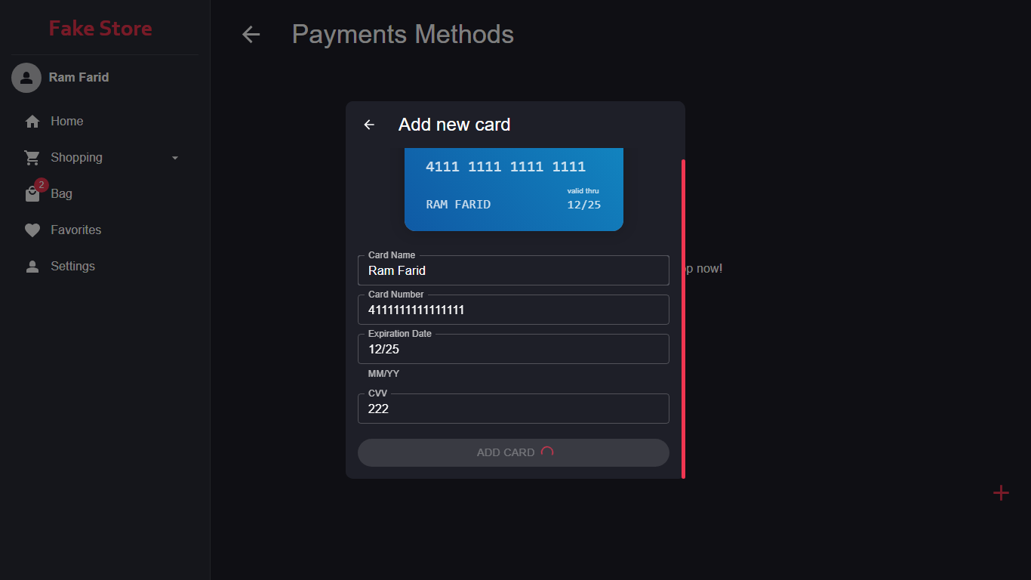Click the back arrow beside Payments Methods
Viewport: 1031px width, 580px height.
(251, 34)
